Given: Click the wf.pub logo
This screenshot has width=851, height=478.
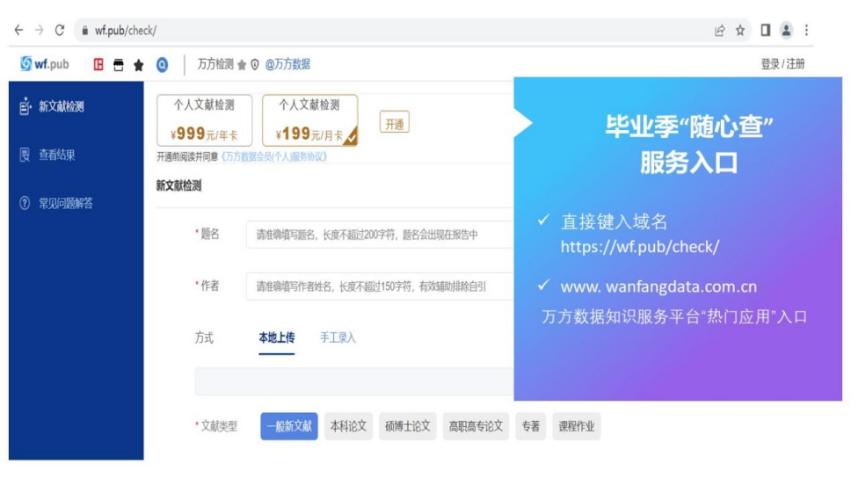Looking at the screenshot, I should pyautogui.click(x=45, y=64).
